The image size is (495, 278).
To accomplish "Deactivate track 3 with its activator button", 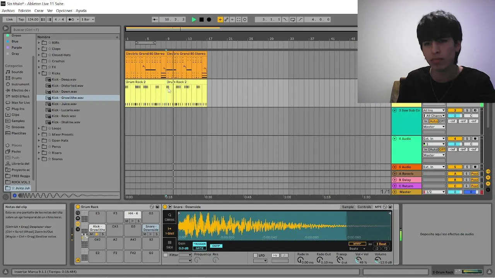I will [x=455, y=110].
